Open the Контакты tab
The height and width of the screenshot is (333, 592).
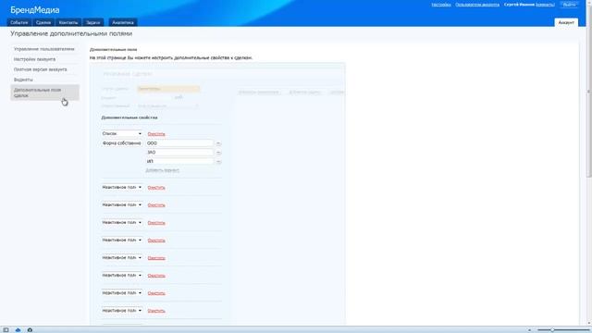pos(68,22)
